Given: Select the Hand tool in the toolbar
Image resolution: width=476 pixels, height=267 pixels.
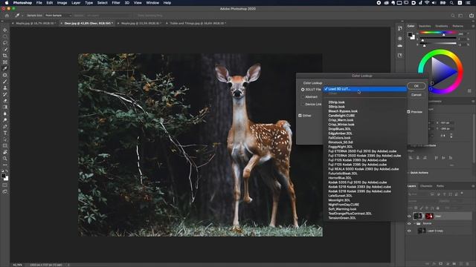Looking at the screenshot, I should point(5,152).
